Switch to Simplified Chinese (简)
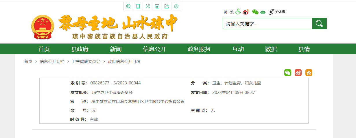This screenshot has width=356, height=138. click(x=226, y=12)
